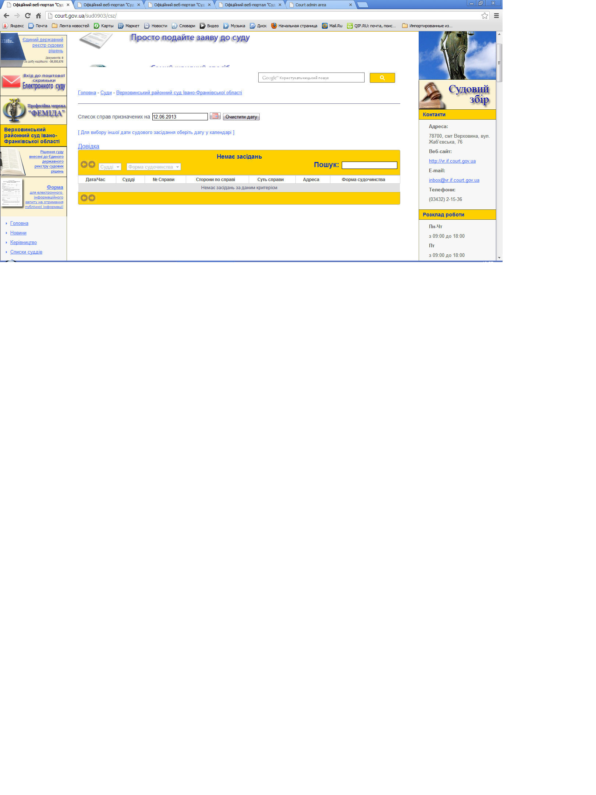Go to the browser home page icon
Image resolution: width=596 pixels, height=795 pixels.
pyautogui.click(x=38, y=16)
